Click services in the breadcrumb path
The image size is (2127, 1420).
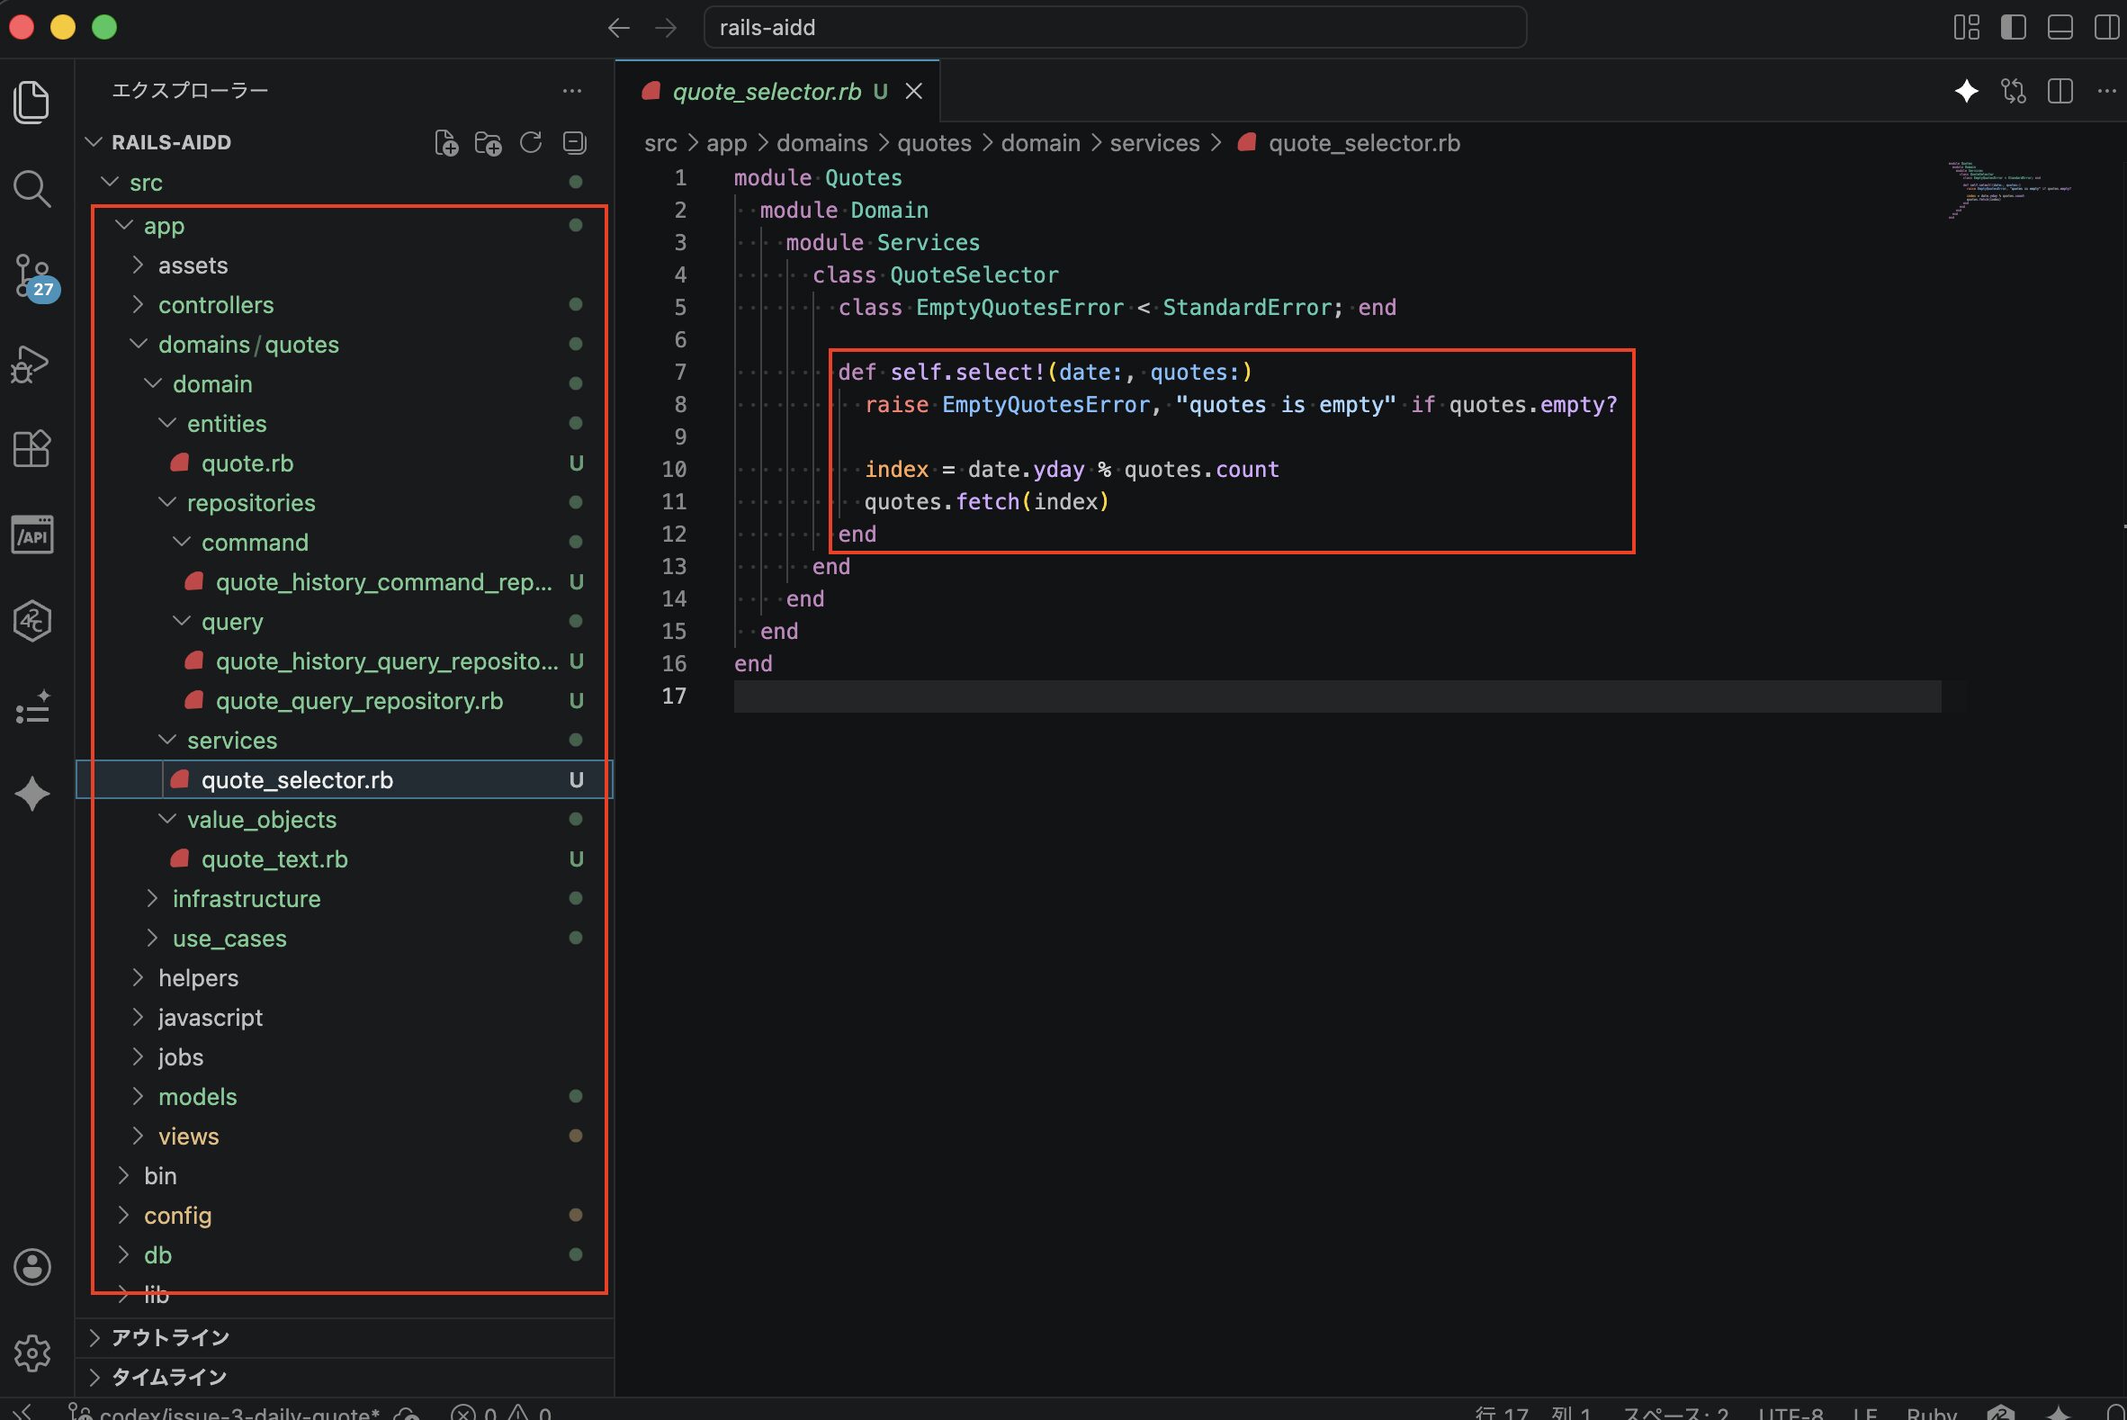(1153, 143)
